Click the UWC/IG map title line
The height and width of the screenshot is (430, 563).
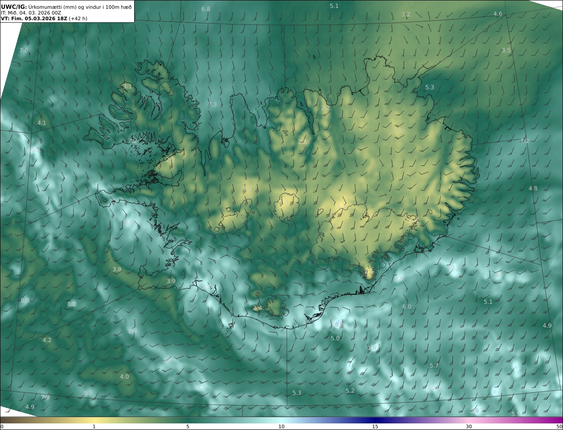[66, 7]
